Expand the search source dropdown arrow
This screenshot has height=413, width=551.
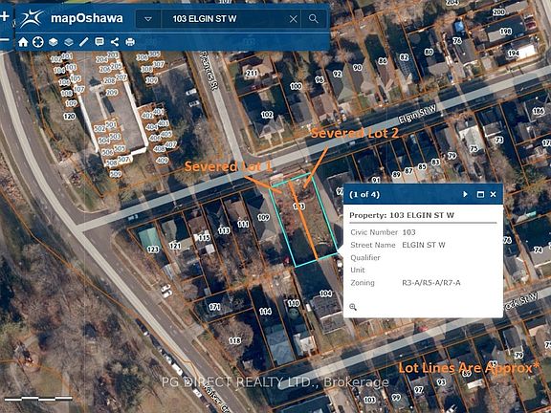tap(148, 19)
